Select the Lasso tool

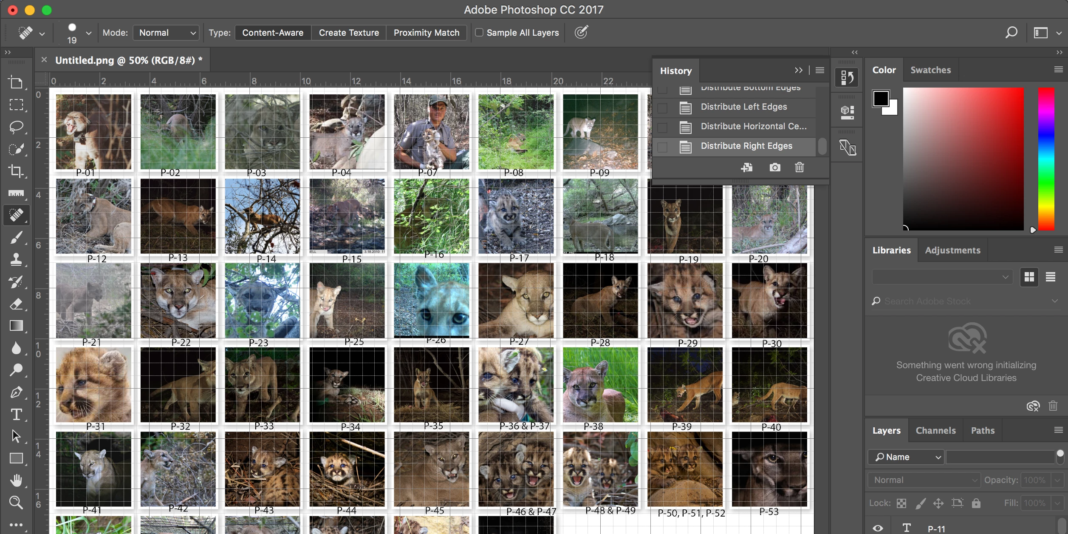tap(16, 127)
